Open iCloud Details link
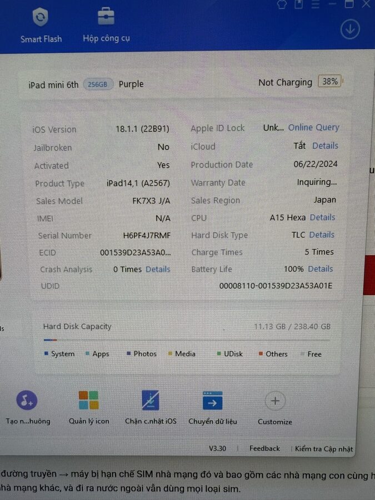Screen dimensions: 375x500 point(325,146)
